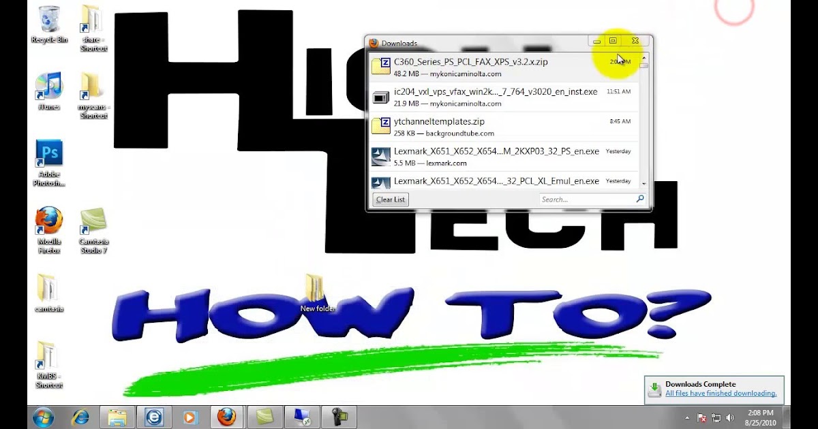The height and width of the screenshot is (429, 818).
Task: Click the camcorder recorder taskbar icon
Action: click(337, 417)
